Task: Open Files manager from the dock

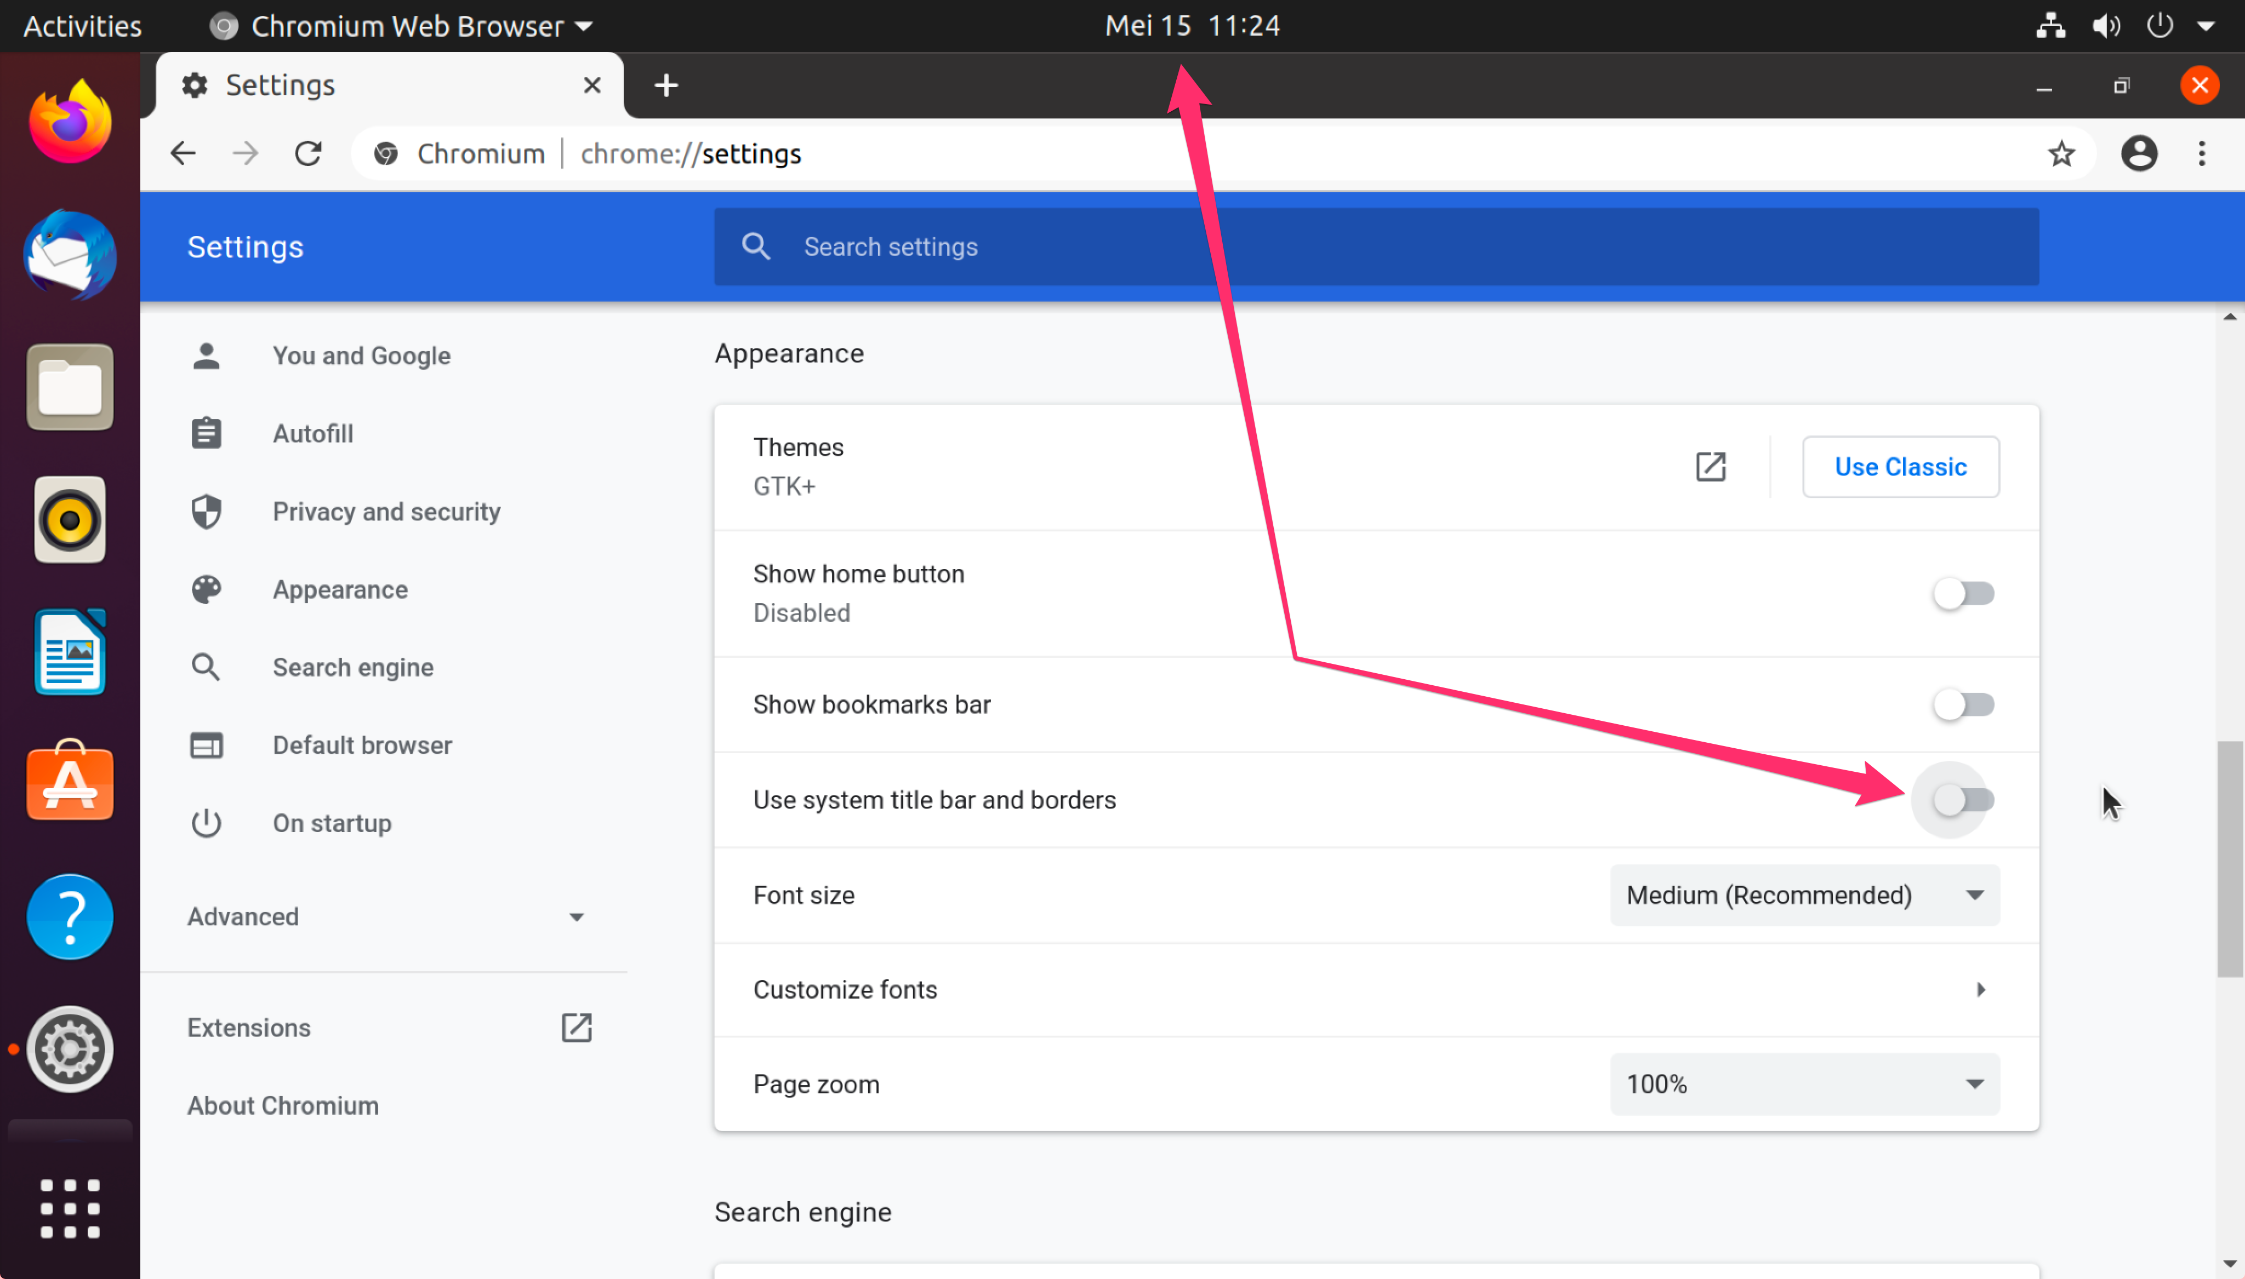Action: click(70, 387)
